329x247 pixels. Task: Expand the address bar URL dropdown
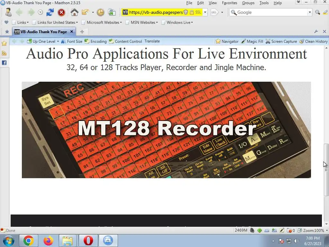pyautogui.click(x=205, y=12)
